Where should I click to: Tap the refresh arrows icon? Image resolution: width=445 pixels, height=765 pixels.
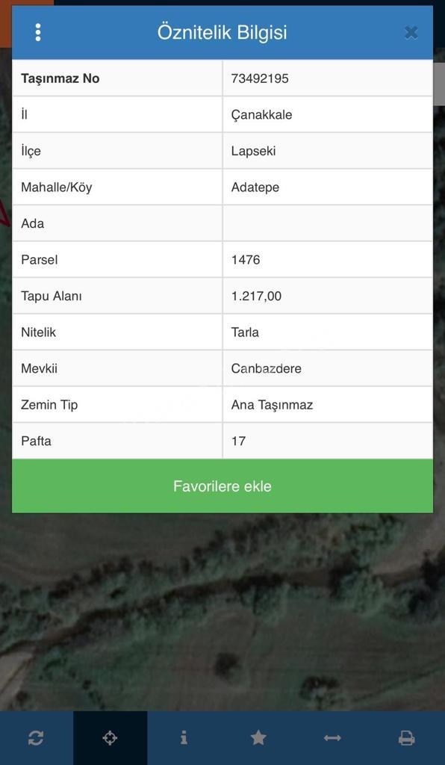pos(36,737)
